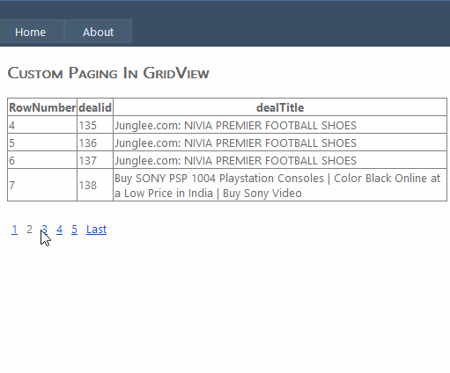Click the row number 7 cell
The width and height of the screenshot is (450, 373).
[x=42, y=185]
